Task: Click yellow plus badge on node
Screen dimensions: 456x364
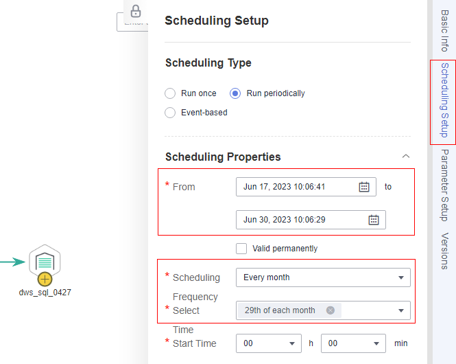Action: [45, 279]
